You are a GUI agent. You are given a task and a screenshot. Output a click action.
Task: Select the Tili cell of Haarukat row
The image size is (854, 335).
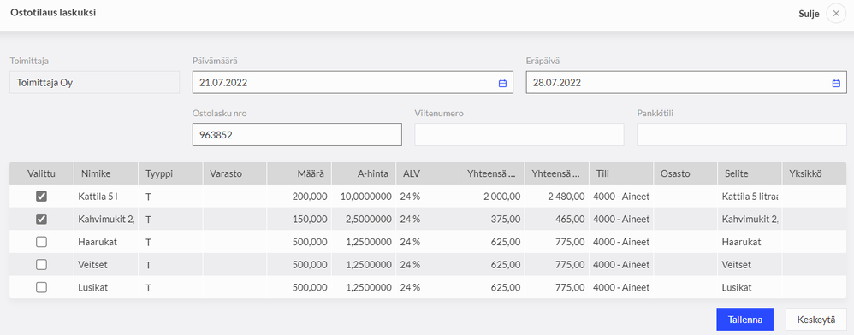(x=621, y=242)
